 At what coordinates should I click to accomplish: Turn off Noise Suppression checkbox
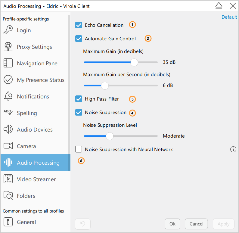pos(79,113)
